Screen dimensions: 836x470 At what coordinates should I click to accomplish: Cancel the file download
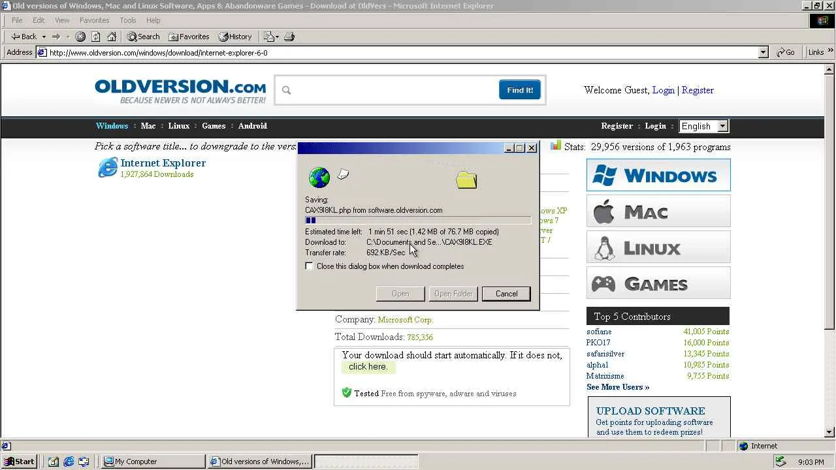(506, 294)
